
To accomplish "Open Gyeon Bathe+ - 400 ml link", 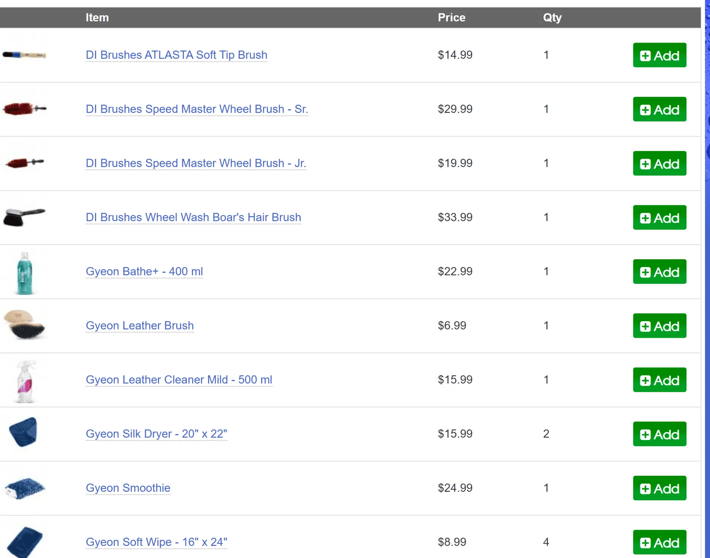I will coord(144,272).
